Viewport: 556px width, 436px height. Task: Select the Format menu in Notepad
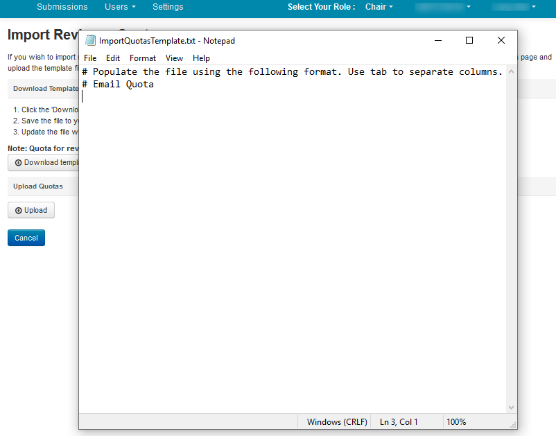(x=143, y=58)
